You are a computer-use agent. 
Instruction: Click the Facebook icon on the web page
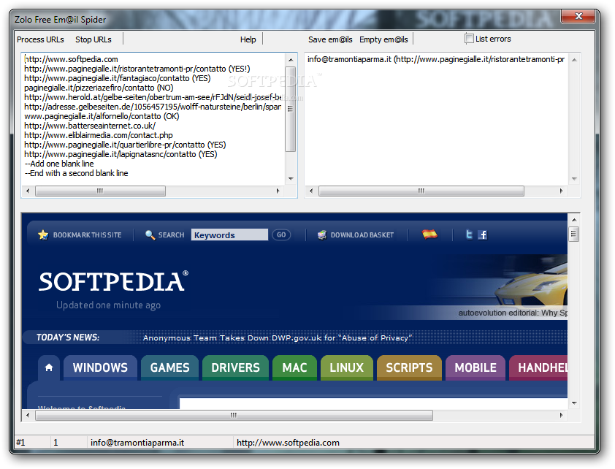482,234
